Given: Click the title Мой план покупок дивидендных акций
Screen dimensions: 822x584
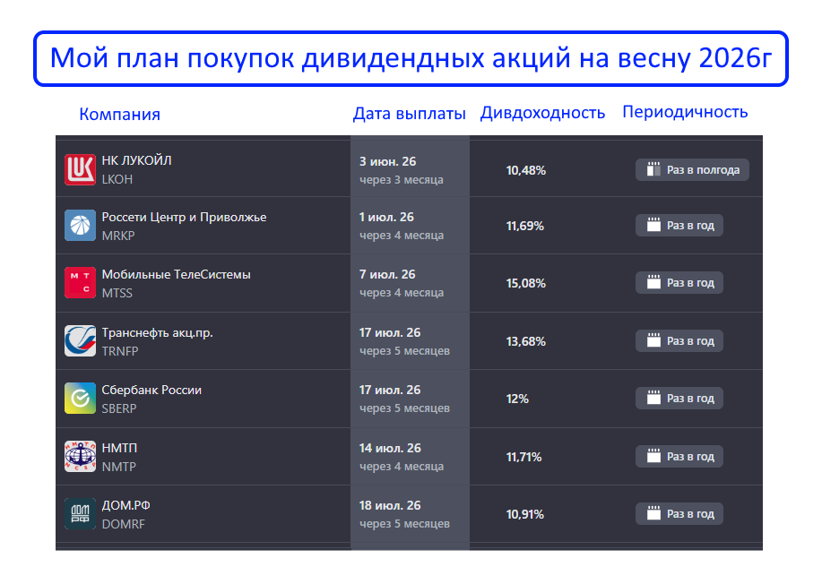Looking at the screenshot, I should coord(411,57).
